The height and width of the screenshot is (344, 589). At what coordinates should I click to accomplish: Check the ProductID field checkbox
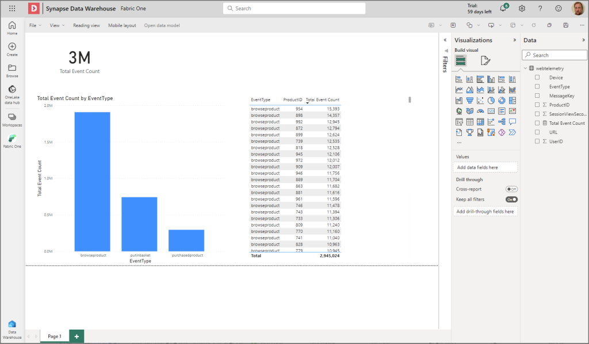pos(537,105)
